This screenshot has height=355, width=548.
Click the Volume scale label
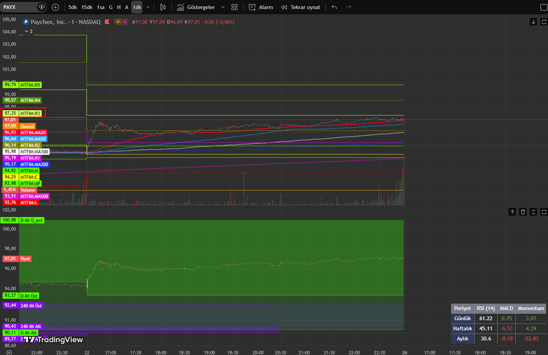tap(28, 190)
